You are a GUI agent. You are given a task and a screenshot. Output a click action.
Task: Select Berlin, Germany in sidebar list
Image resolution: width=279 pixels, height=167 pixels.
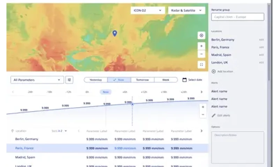[223, 40]
